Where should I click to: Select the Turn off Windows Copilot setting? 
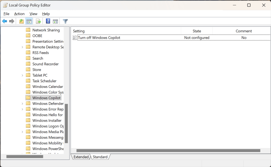[99, 38]
